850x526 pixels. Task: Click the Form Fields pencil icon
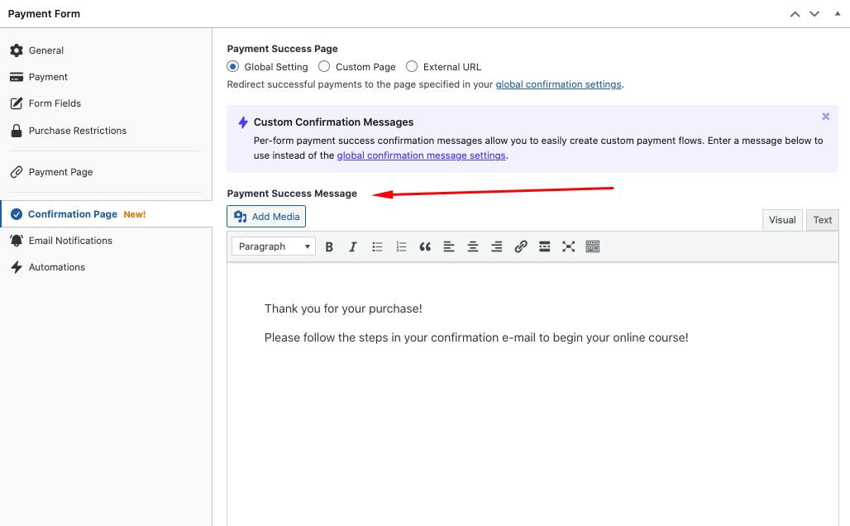pos(17,103)
